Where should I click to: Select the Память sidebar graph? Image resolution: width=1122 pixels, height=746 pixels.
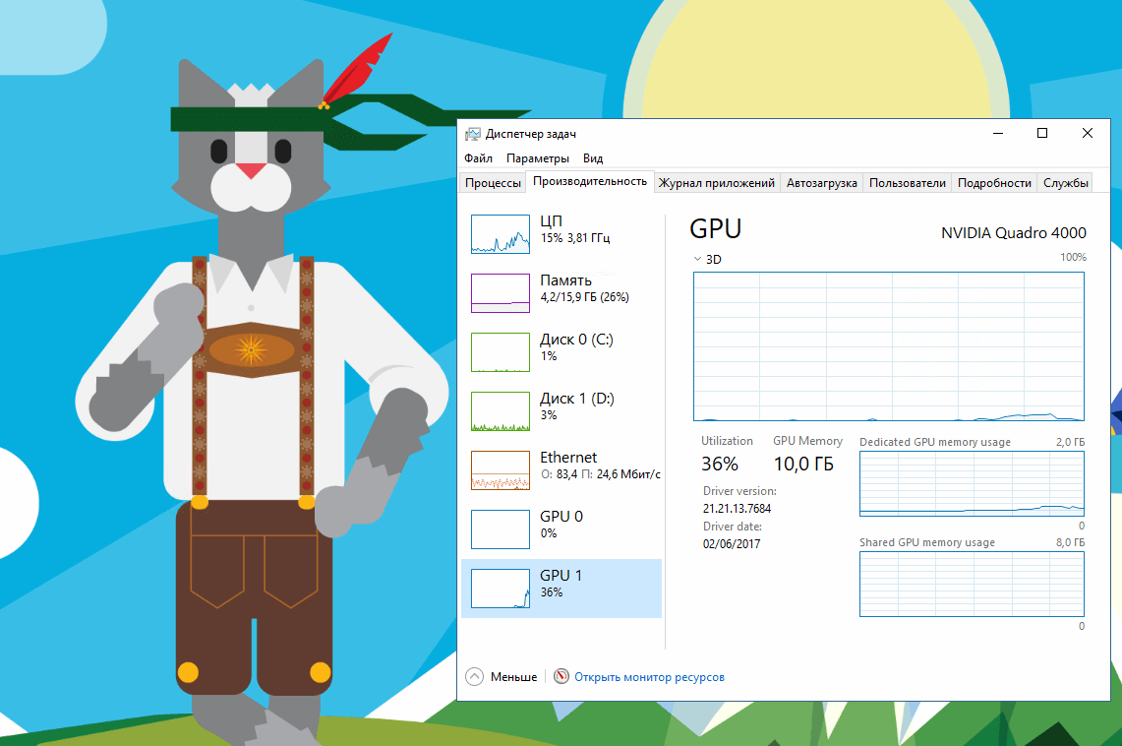click(501, 292)
